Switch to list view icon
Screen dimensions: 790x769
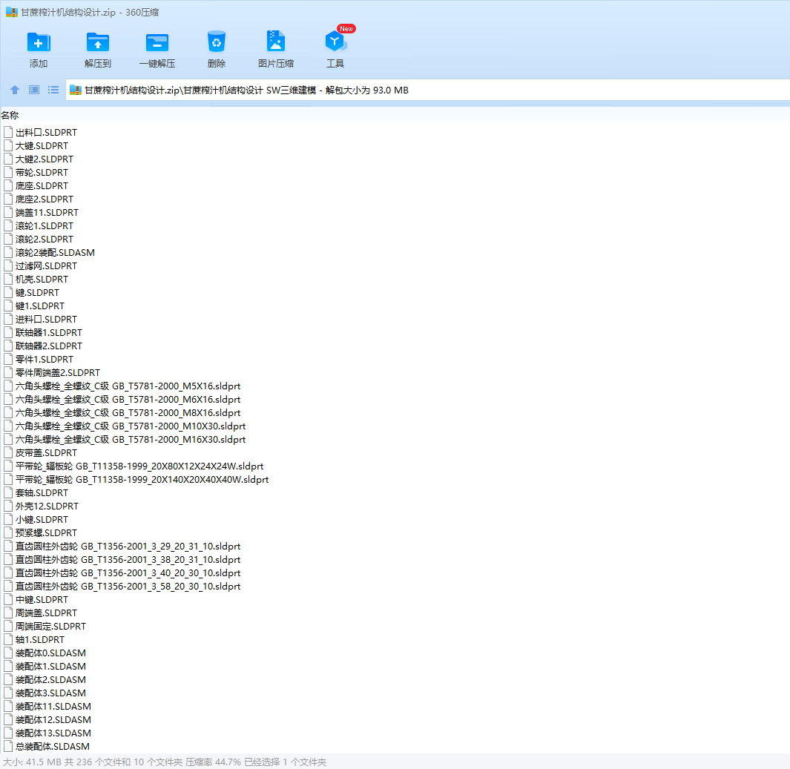(53, 90)
